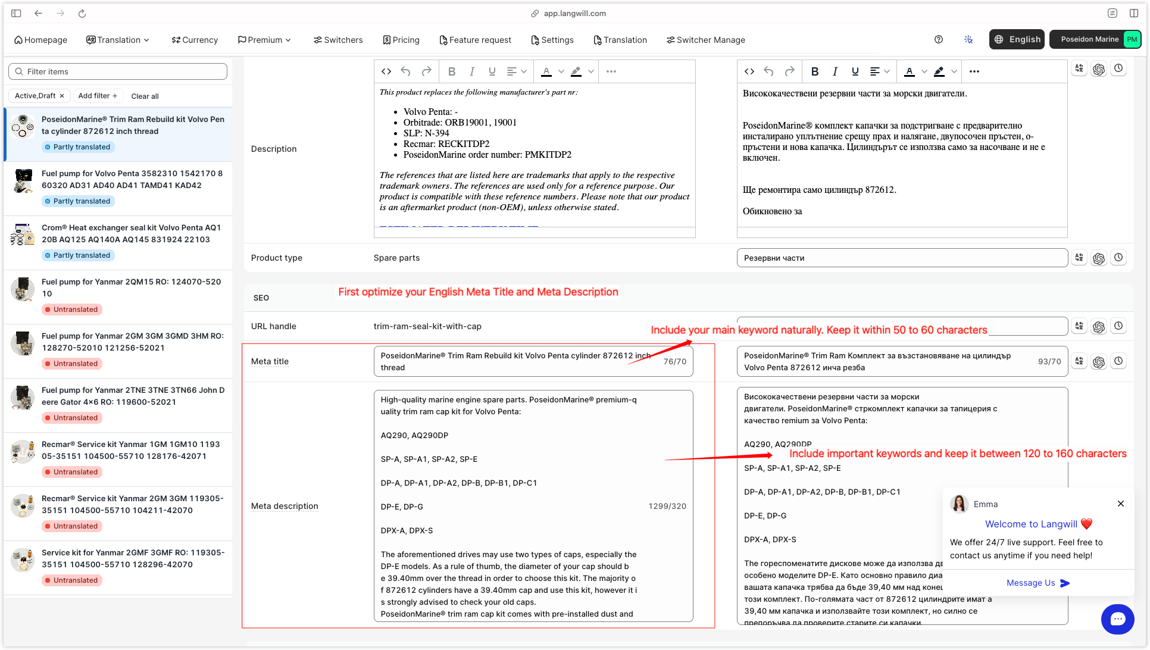The width and height of the screenshot is (1150, 650).
Task: Open more options in right editor toolbar
Action: 974,71
